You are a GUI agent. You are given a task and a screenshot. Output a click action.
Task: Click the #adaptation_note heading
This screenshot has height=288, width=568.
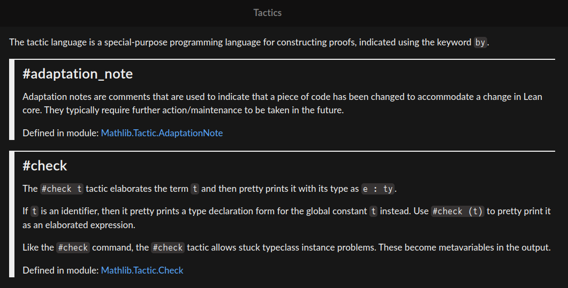pos(78,74)
